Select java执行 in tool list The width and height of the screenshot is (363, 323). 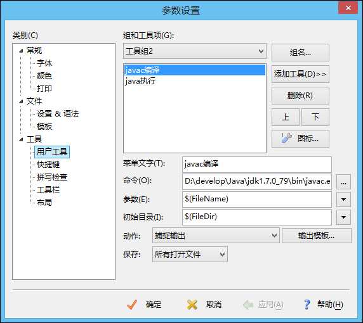pos(195,81)
